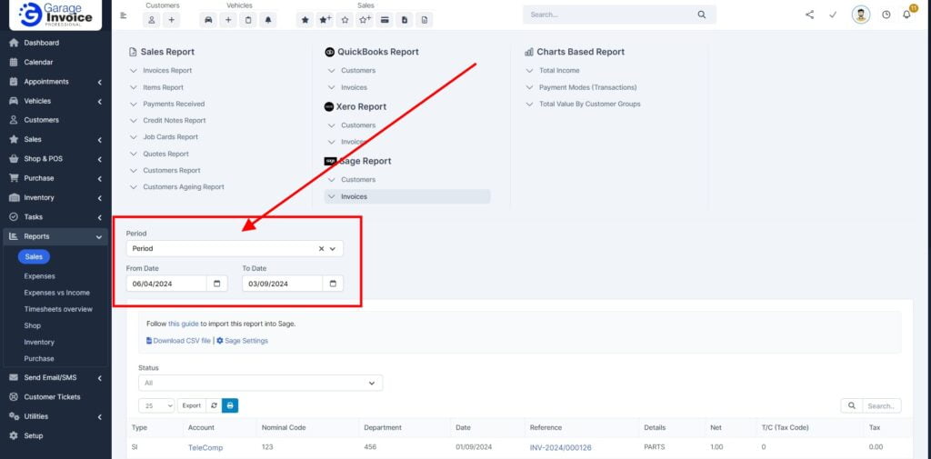Click the Garage Invoice logo
The image size is (931, 459).
point(55,15)
